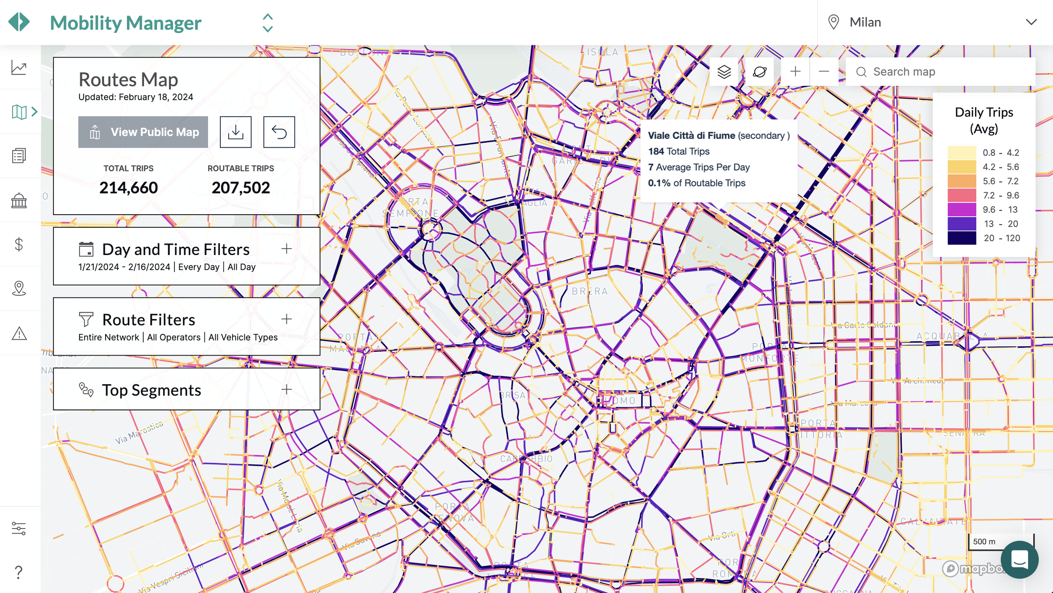Open the settings sliders sidebar icon

click(x=19, y=528)
